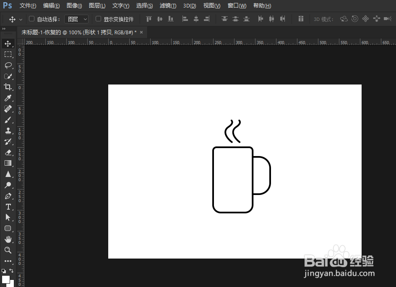Select the 未标题-1-恢复的 document tab
Screen dimensions: 396x287
point(79,32)
